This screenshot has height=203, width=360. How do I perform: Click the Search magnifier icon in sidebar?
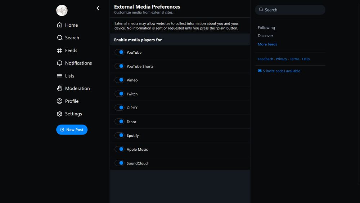pyautogui.click(x=60, y=38)
